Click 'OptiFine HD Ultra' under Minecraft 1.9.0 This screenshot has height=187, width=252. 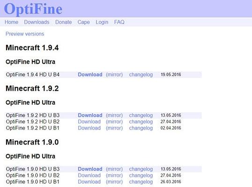(30, 156)
